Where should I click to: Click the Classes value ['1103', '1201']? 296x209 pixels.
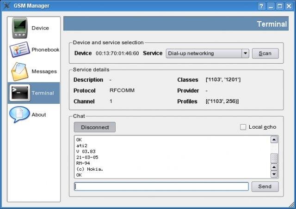(x=223, y=80)
